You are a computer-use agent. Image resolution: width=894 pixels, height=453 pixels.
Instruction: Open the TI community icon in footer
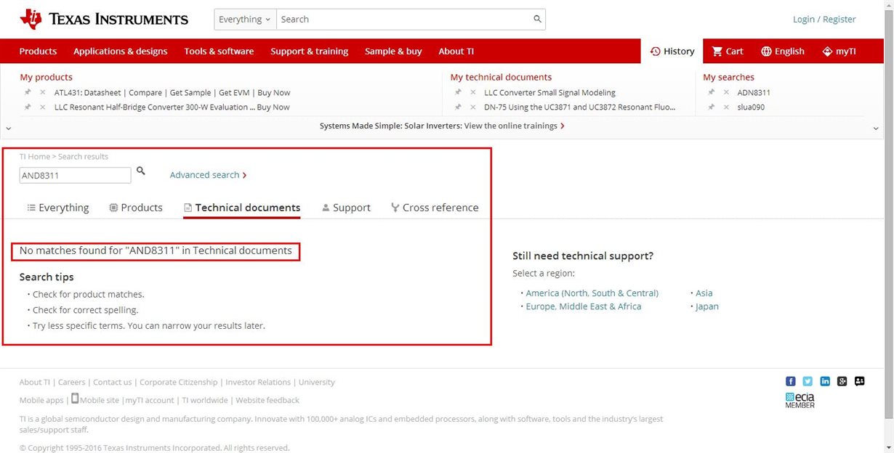860,381
